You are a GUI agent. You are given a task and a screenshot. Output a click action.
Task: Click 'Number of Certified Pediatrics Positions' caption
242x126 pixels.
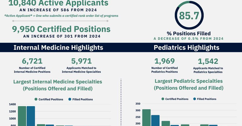[x=165, y=70]
